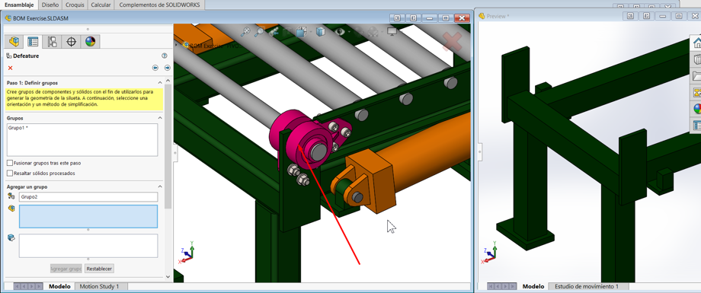This screenshot has height=293, width=701.
Task: Open the DisplayManager color ball tab
Action: [x=91, y=42]
